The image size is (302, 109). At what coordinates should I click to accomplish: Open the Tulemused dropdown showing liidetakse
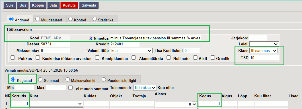pos(145,88)
